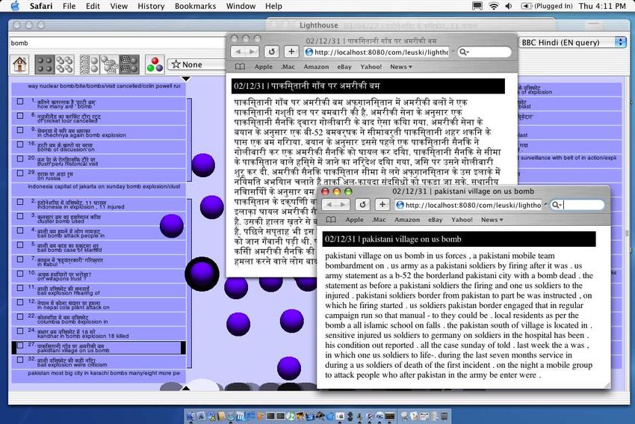
Task: Open bookmarks book icon in English window
Action: pyautogui.click(x=331, y=220)
